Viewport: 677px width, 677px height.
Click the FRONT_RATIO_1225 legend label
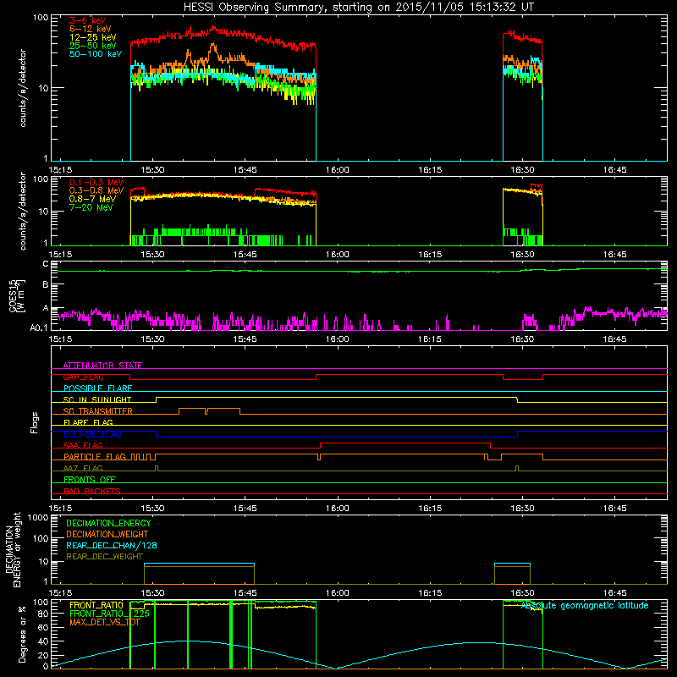109,614
